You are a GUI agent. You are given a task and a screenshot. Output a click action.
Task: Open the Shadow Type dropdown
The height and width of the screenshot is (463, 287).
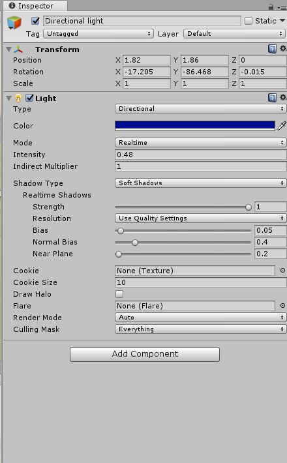tap(200, 183)
